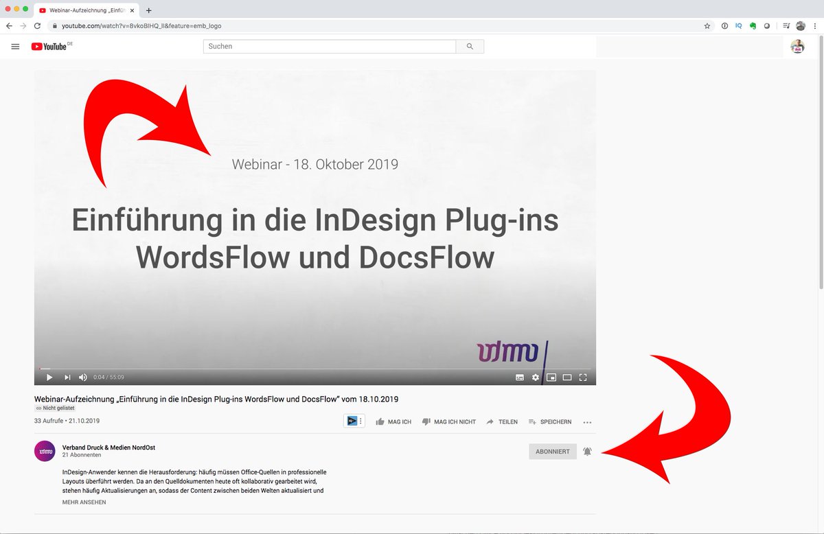This screenshot has width=824, height=534.
Task: Open the circled-i browser extension
Action: click(724, 25)
